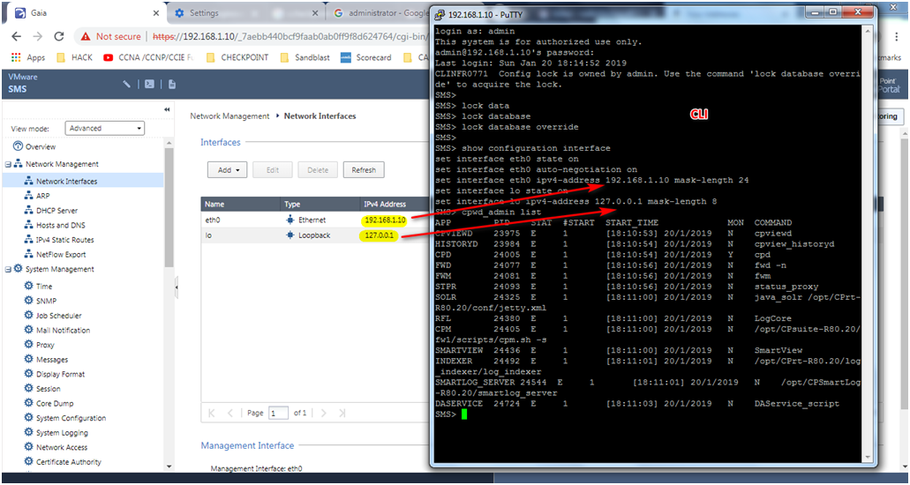Open the CHECKPOINT bookmark folder
Viewport: 910px width, 485px height.
(x=237, y=57)
